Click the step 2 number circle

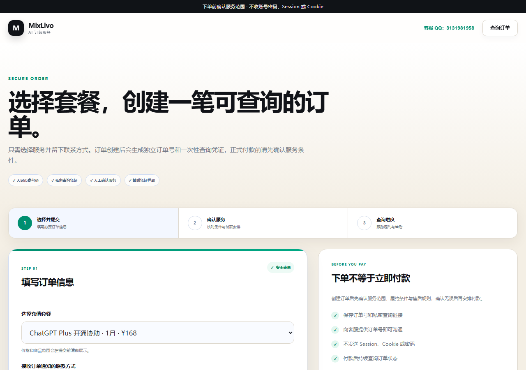click(195, 223)
